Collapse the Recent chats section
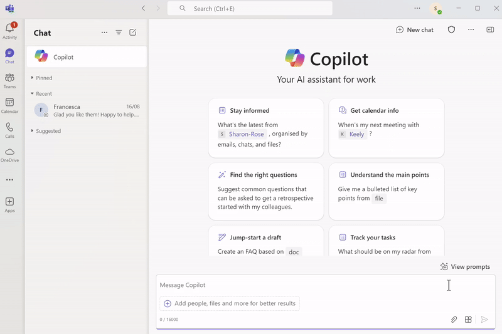Image resolution: width=502 pixels, height=334 pixels. point(41,93)
